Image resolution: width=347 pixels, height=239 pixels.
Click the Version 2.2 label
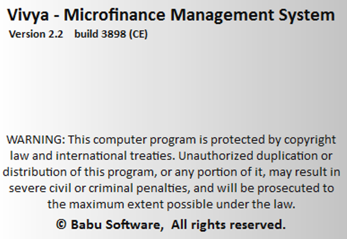pyautogui.click(x=36, y=34)
